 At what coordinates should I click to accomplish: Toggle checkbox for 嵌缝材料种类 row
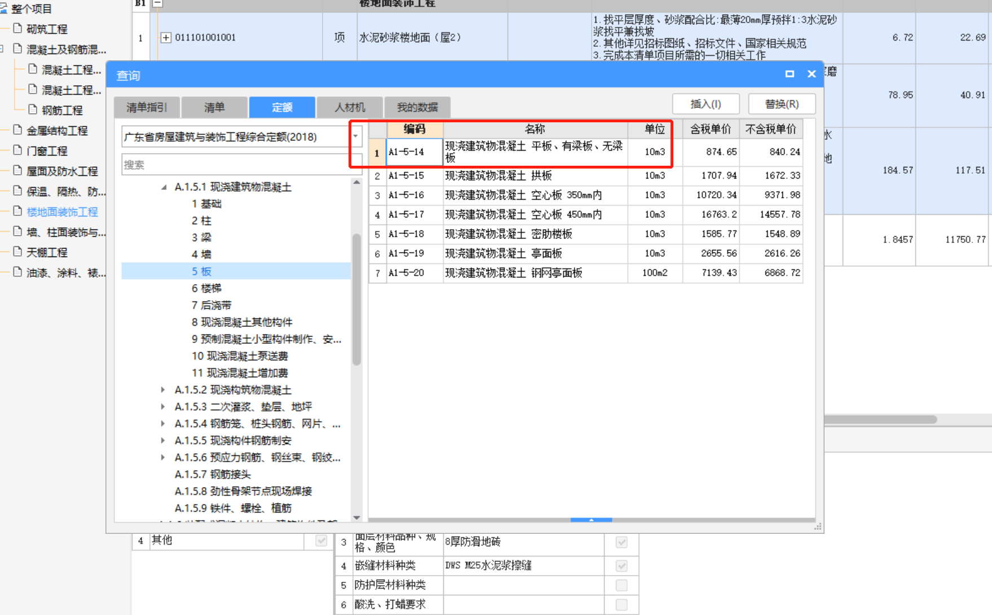pos(621,565)
